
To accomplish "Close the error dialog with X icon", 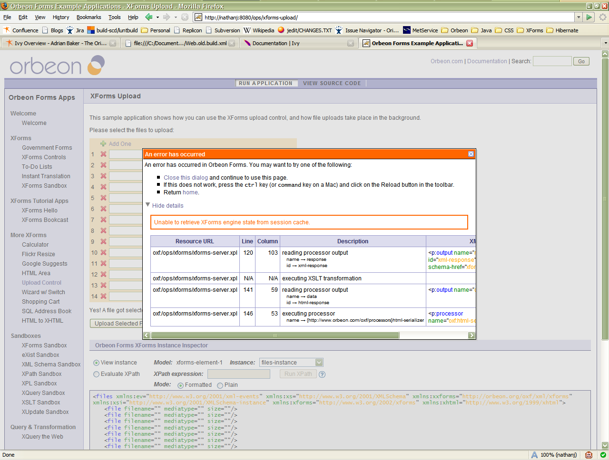I will click(471, 154).
